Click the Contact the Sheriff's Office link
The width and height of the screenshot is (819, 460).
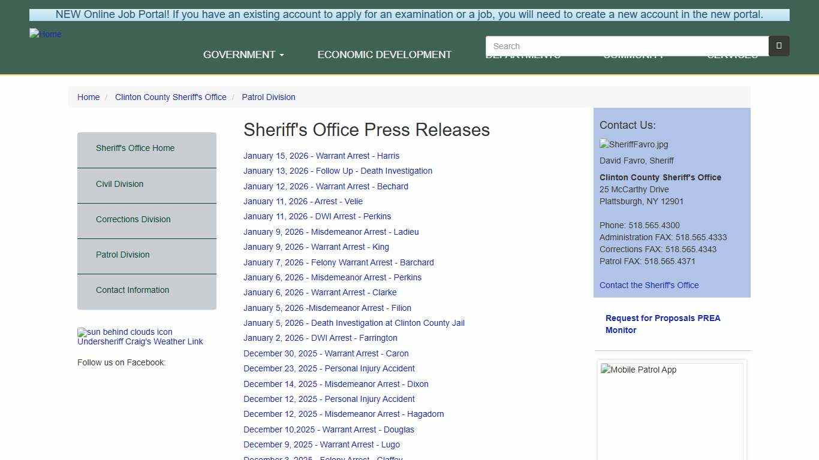tap(649, 285)
